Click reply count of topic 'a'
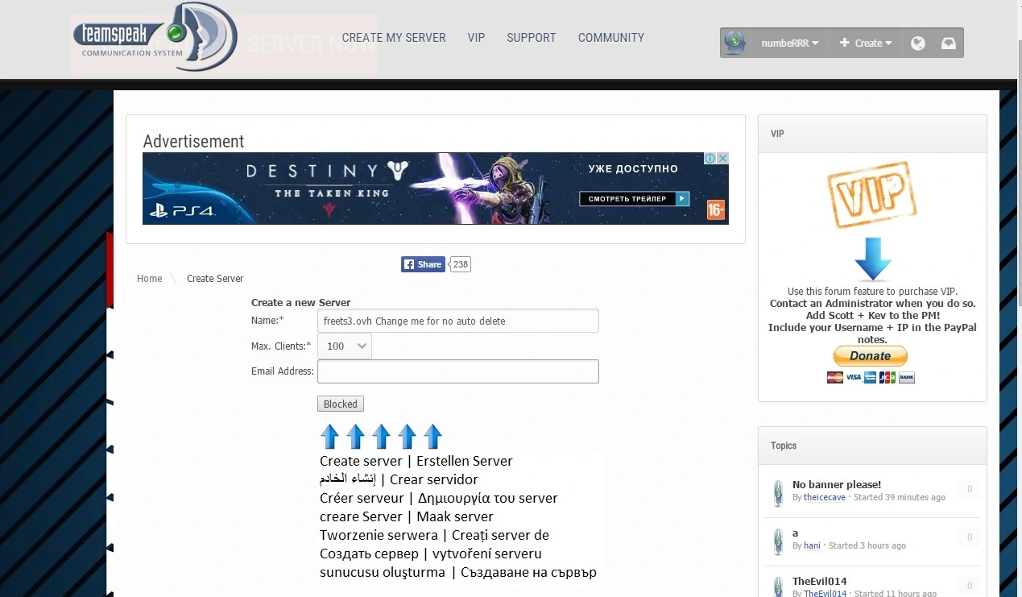Screen dimensions: 1022x597 click(969, 537)
